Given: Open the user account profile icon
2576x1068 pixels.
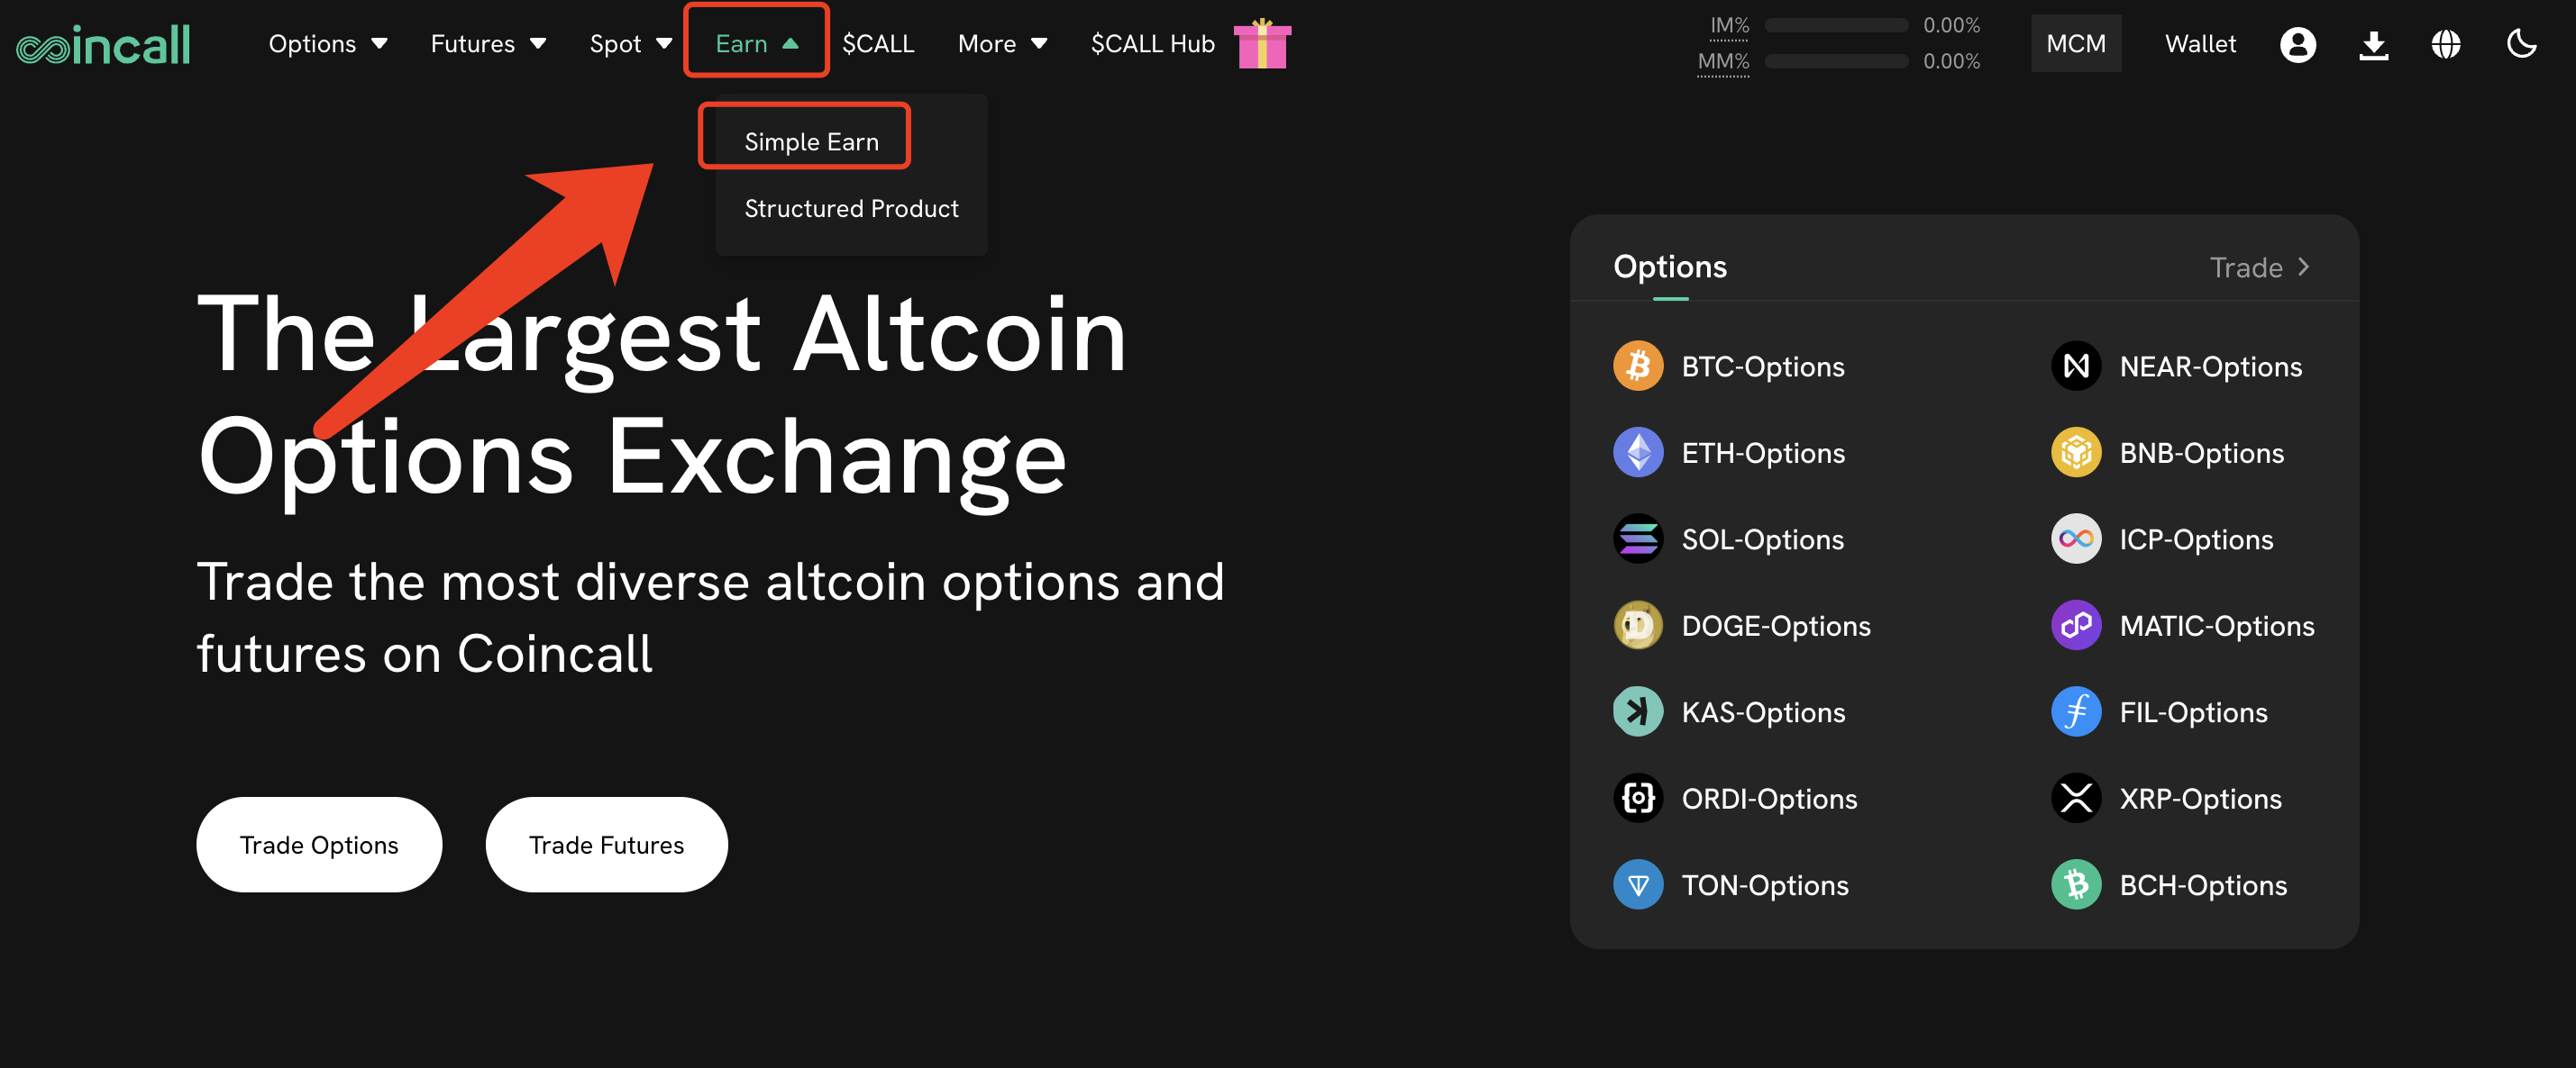Looking at the screenshot, I should point(2297,44).
